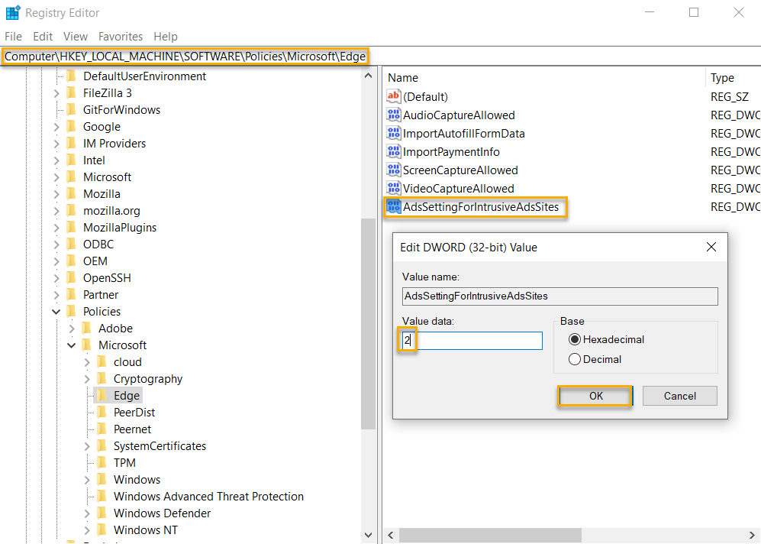Viewport: 761px width, 544px height.
Task: Select the ImportPaymentInfo DWORD icon
Action: 394,151
